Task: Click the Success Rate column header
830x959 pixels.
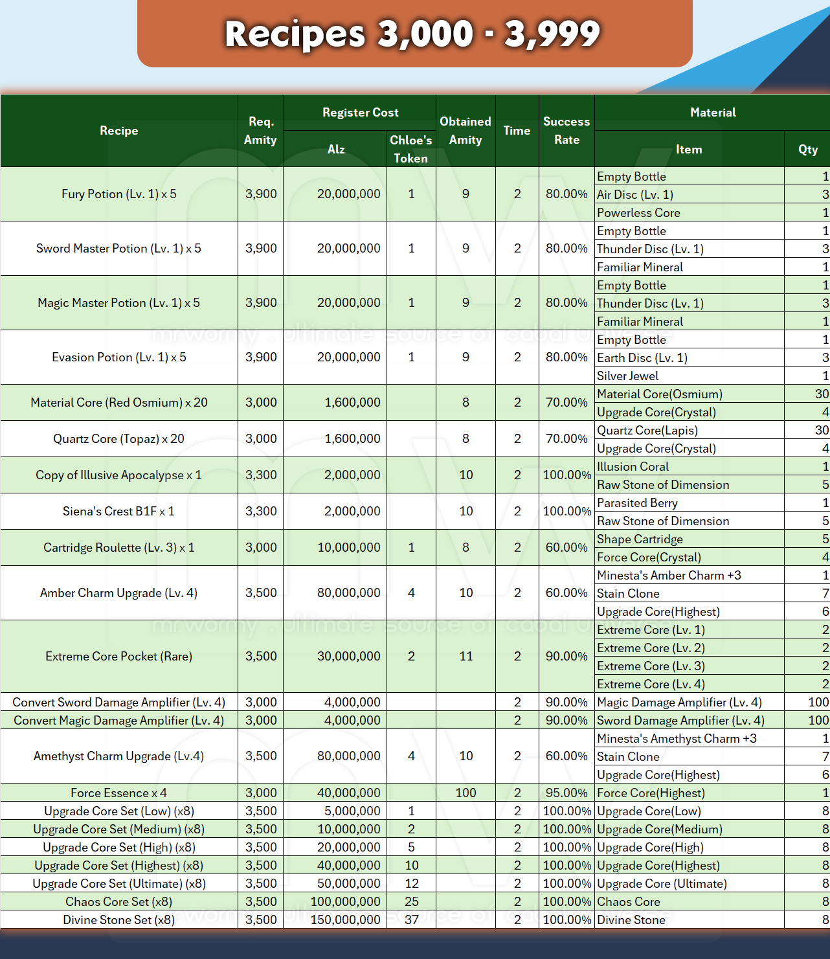Action: 566,131
